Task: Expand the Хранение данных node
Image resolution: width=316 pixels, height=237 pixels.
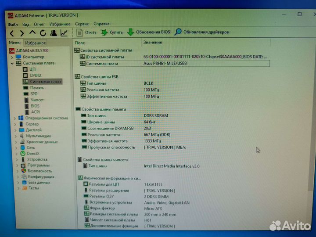Action: point(16,142)
